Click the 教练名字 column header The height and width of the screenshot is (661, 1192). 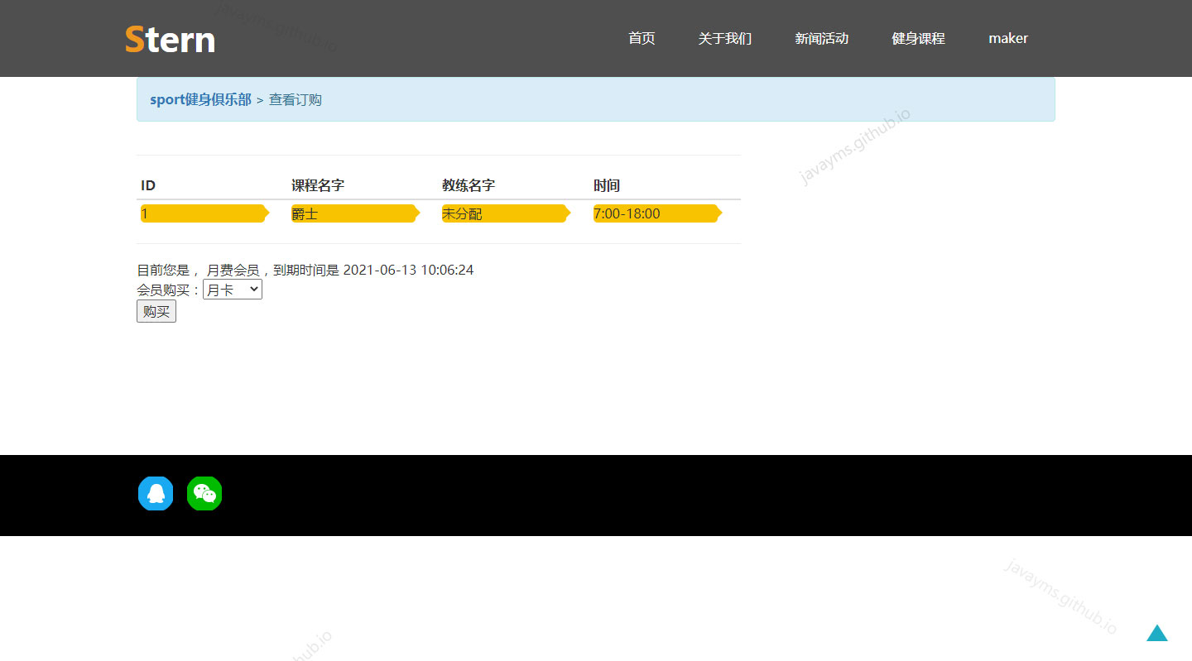468,184
